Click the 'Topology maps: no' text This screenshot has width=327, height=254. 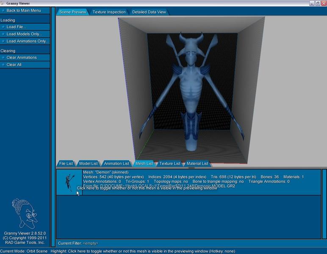tap(171, 182)
